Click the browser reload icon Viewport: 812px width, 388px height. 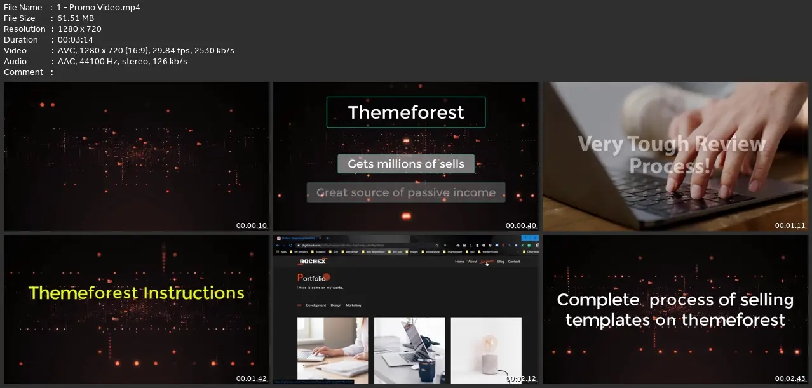coord(290,245)
